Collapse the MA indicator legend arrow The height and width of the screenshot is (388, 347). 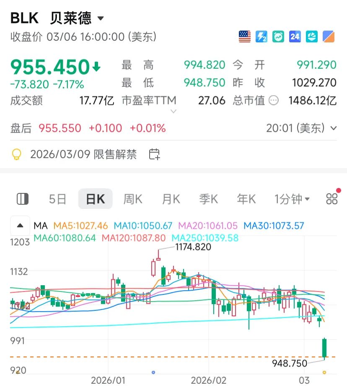tap(20, 226)
